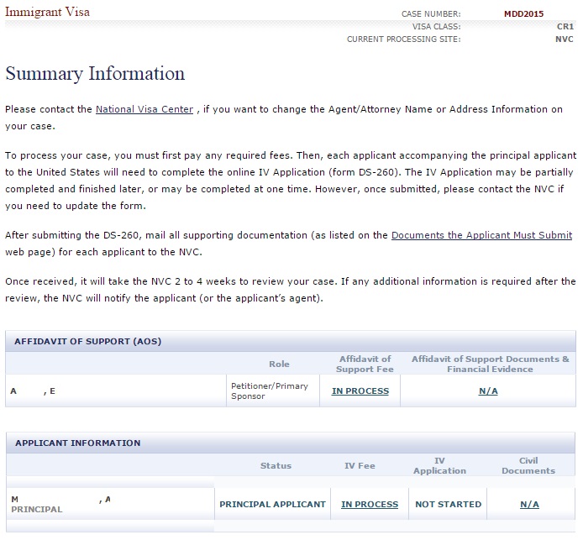This screenshot has width=583, height=540.
Task: Select the PRINCIPAL APPLICANT status cell
Action: pyautogui.click(x=272, y=505)
